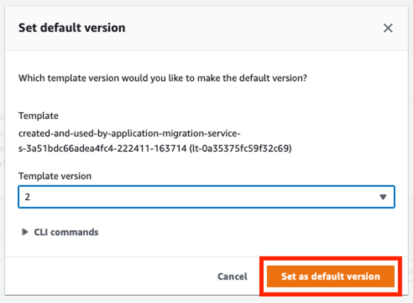Click the s-3a51bdc66adea4fc4-222411-163714 text
This screenshot has height=303, width=413.
click(x=102, y=148)
